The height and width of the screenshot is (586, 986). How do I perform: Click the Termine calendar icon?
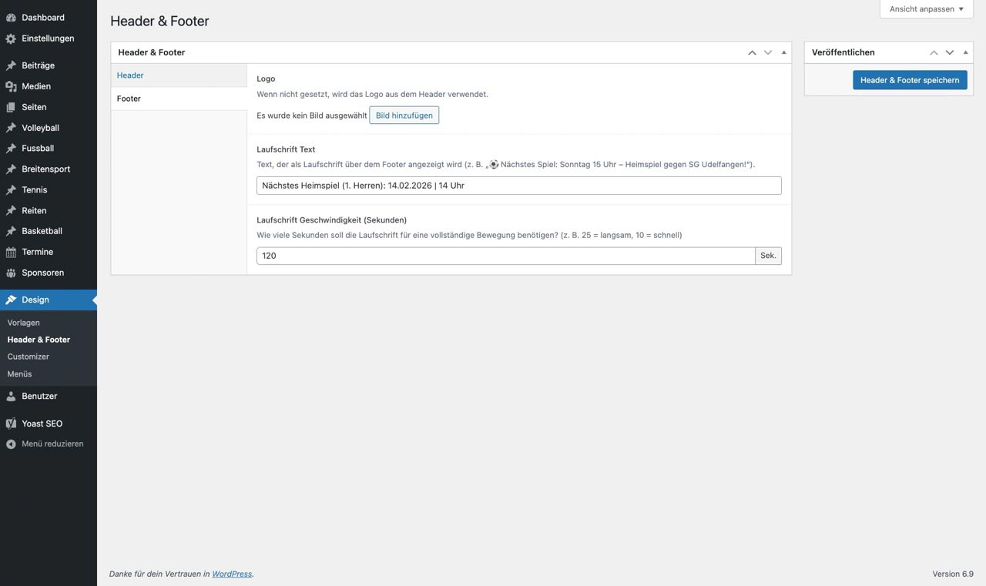click(11, 252)
